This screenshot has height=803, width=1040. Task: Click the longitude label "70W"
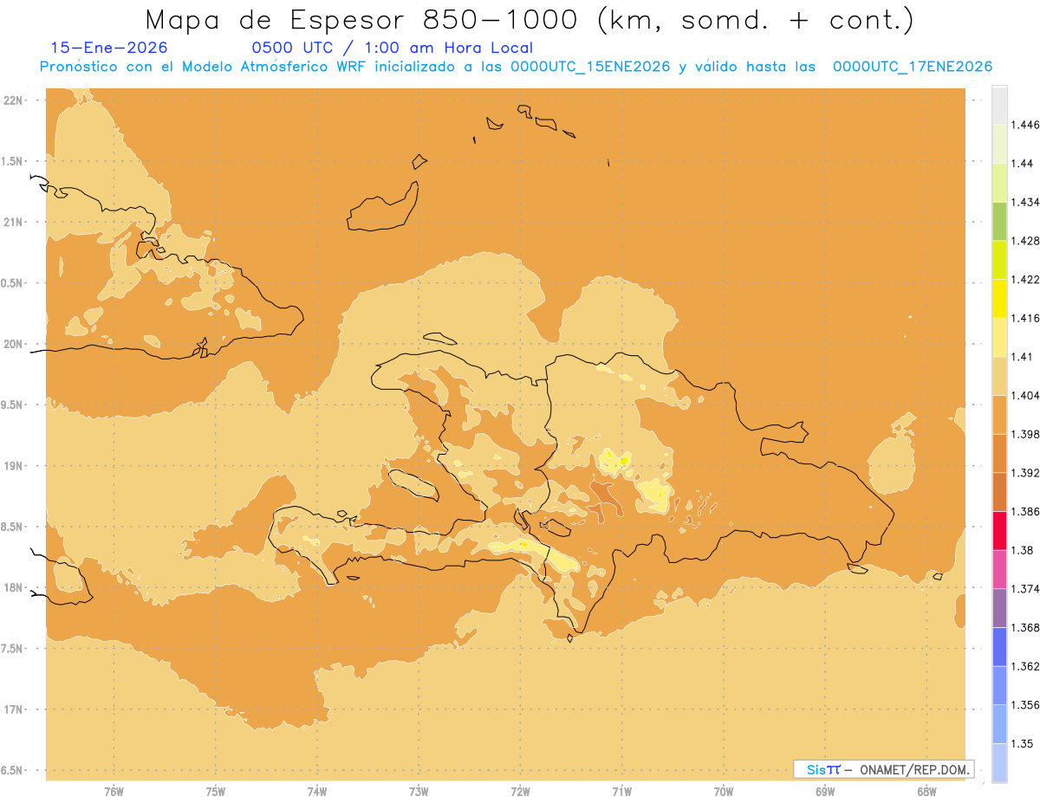[724, 792]
